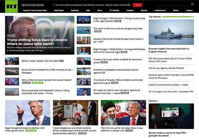Viewport: 199px width, 138px height.
Task: Click the Russian frigate photo in Top stories
Action: 171,32
